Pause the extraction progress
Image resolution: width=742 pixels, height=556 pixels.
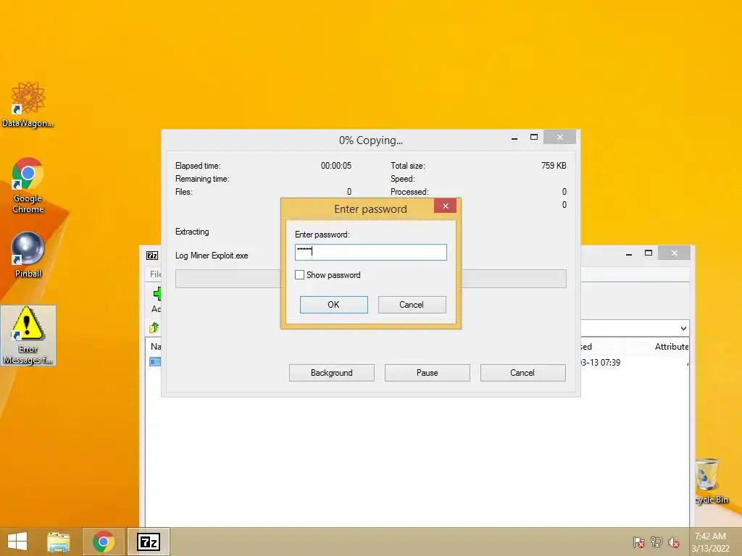pyautogui.click(x=428, y=373)
